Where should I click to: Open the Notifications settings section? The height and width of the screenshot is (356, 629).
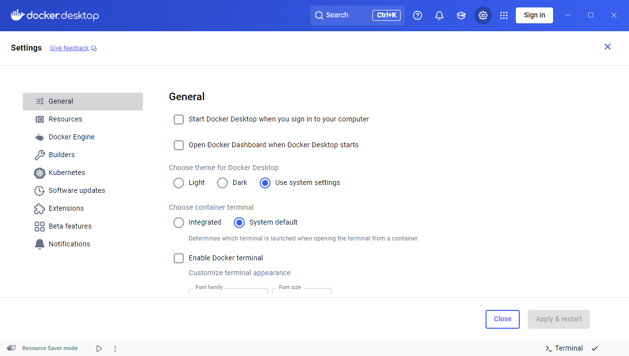(69, 243)
